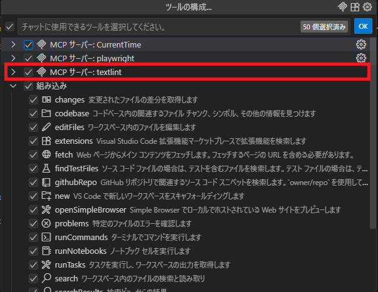Select the fetch row description text

(215, 154)
